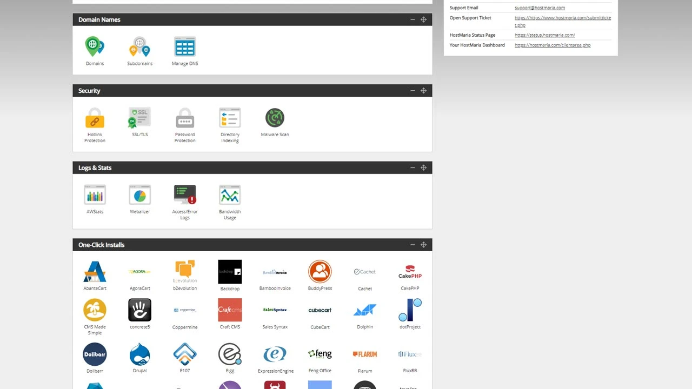This screenshot has width=692, height=389.
Task: Click support@hostmaria.com email link
Action: 540,8
